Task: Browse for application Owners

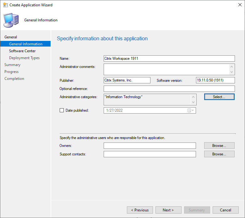Action: (x=219, y=146)
